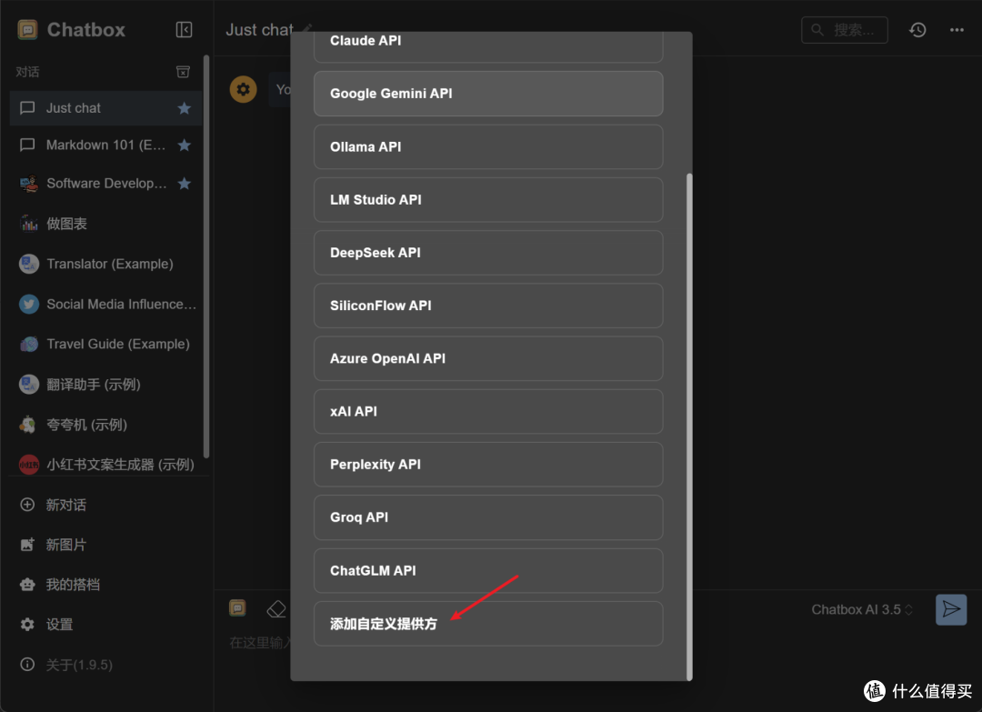Click the 做图表 chart avatar icon
This screenshot has height=712, width=982.
tap(29, 224)
